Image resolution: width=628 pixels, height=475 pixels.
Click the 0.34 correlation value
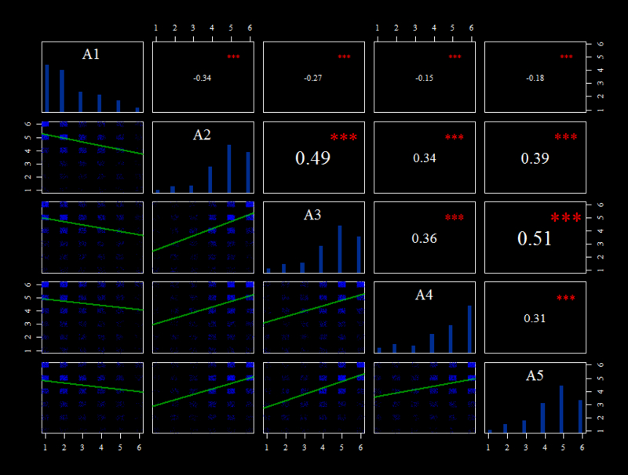(425, 158)
